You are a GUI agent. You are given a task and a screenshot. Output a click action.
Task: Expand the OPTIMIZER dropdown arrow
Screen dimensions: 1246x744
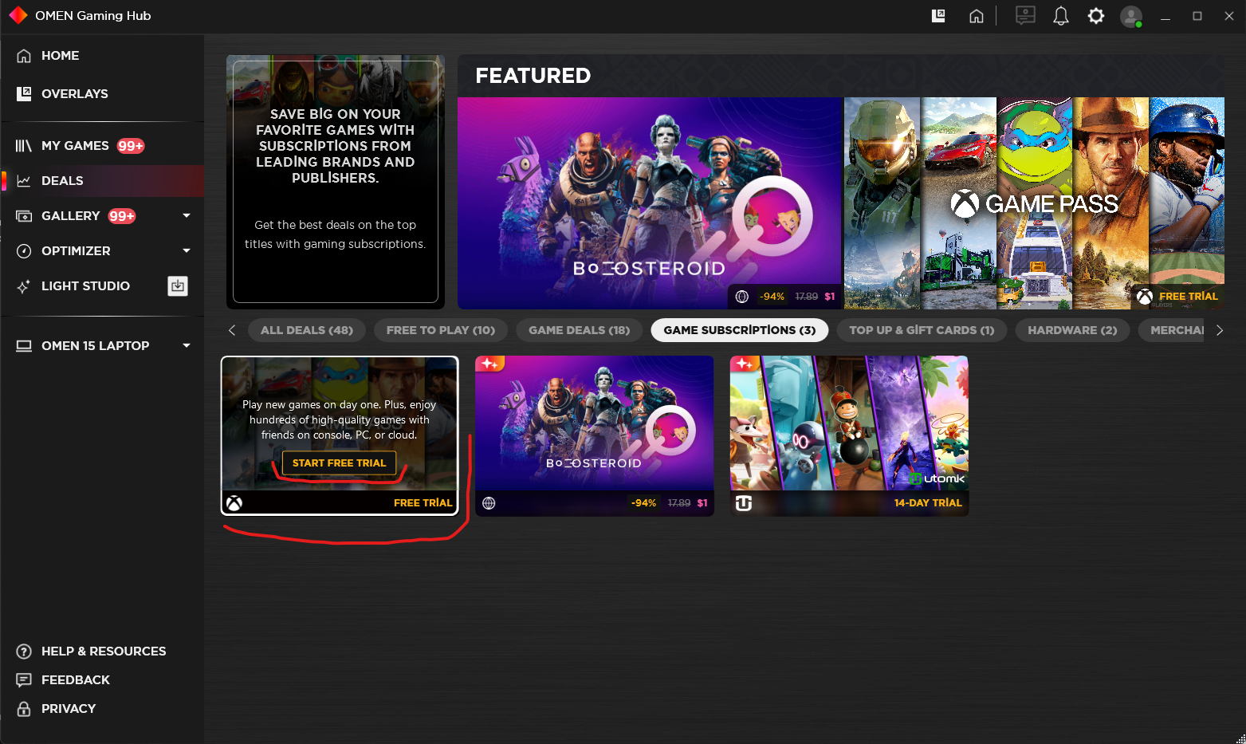click(187, 250)
